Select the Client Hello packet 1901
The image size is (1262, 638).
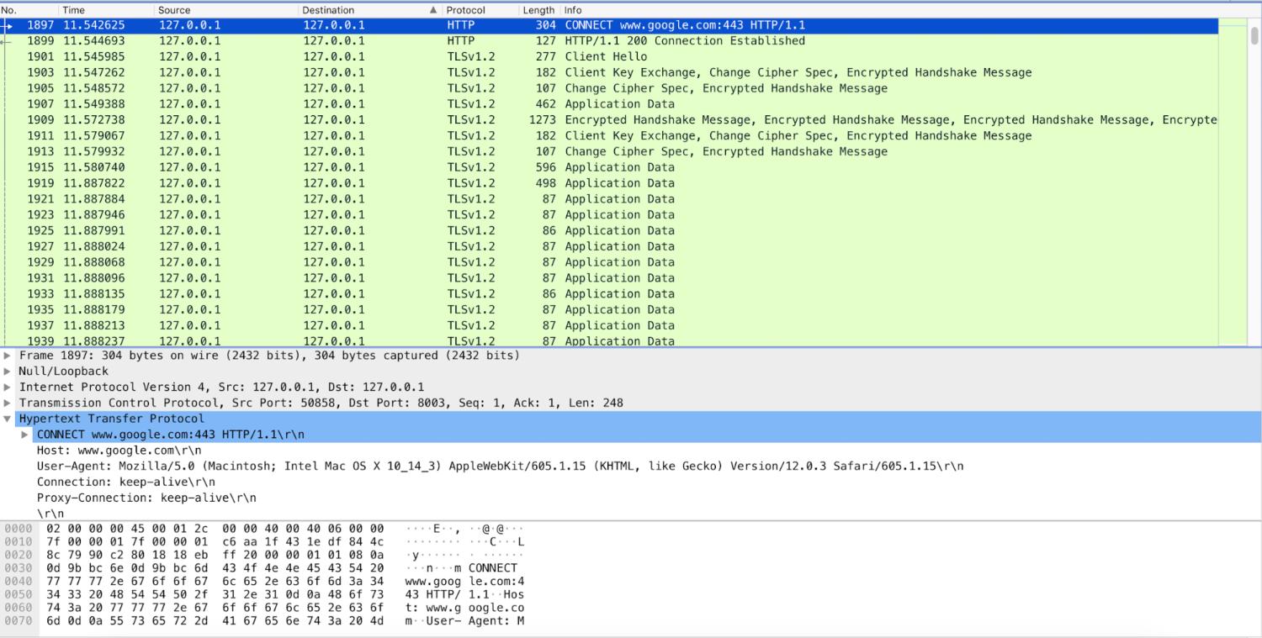pyautogui.click(x=589, y=57)
